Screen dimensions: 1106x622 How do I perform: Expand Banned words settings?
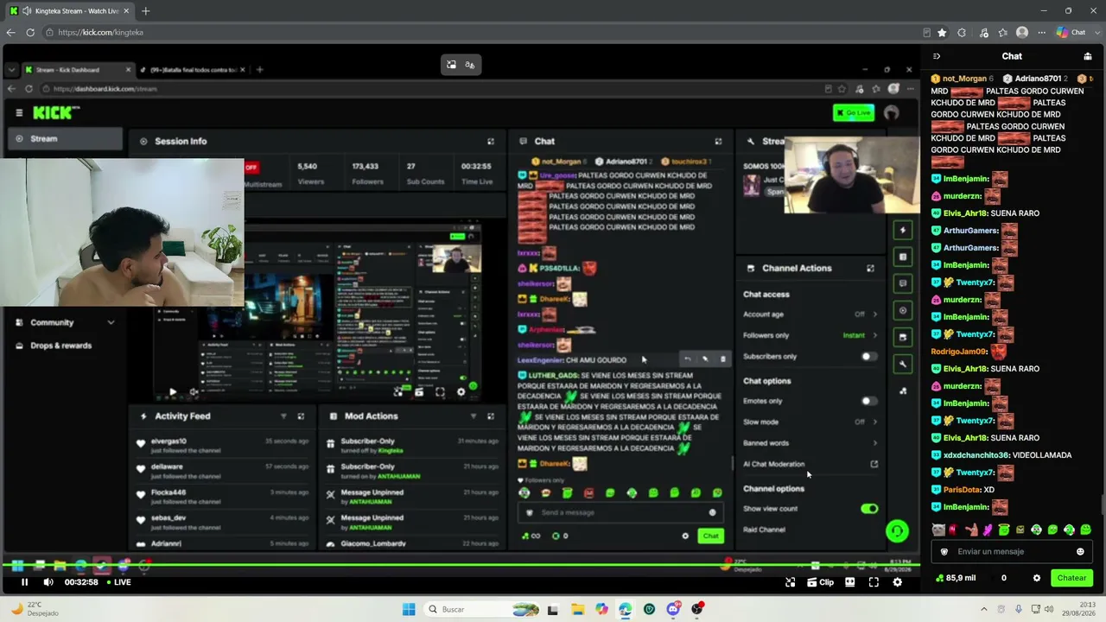click(x=810, y=443)
